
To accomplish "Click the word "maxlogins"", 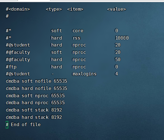I will coord(84,74).
